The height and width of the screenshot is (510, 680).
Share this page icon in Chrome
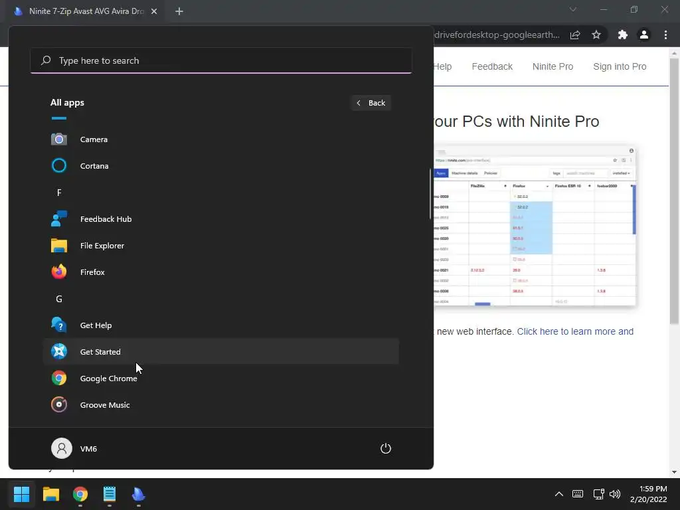(x=575, y=35)
